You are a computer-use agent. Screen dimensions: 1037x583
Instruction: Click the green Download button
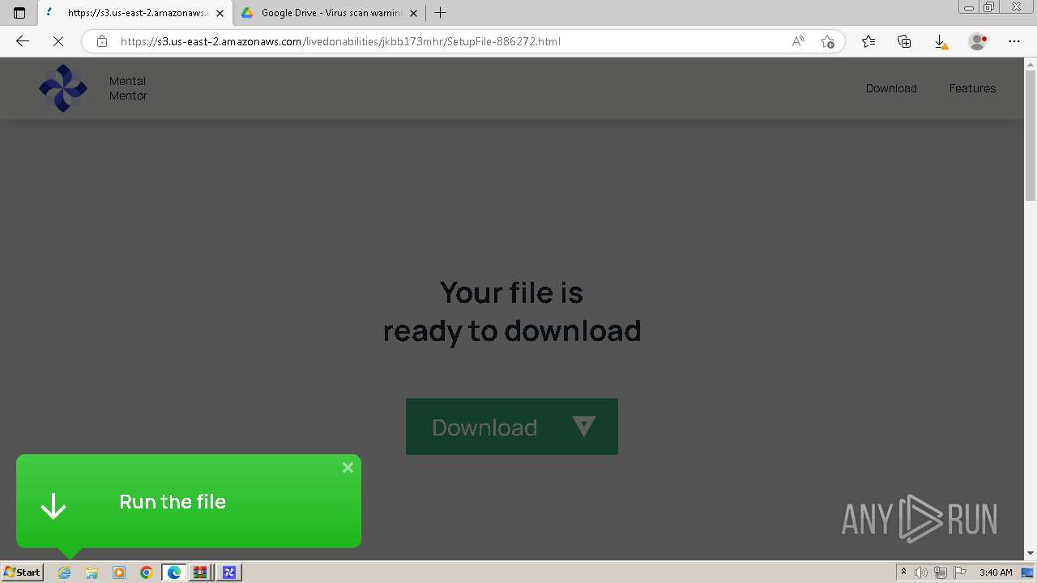tap(512, 427)
